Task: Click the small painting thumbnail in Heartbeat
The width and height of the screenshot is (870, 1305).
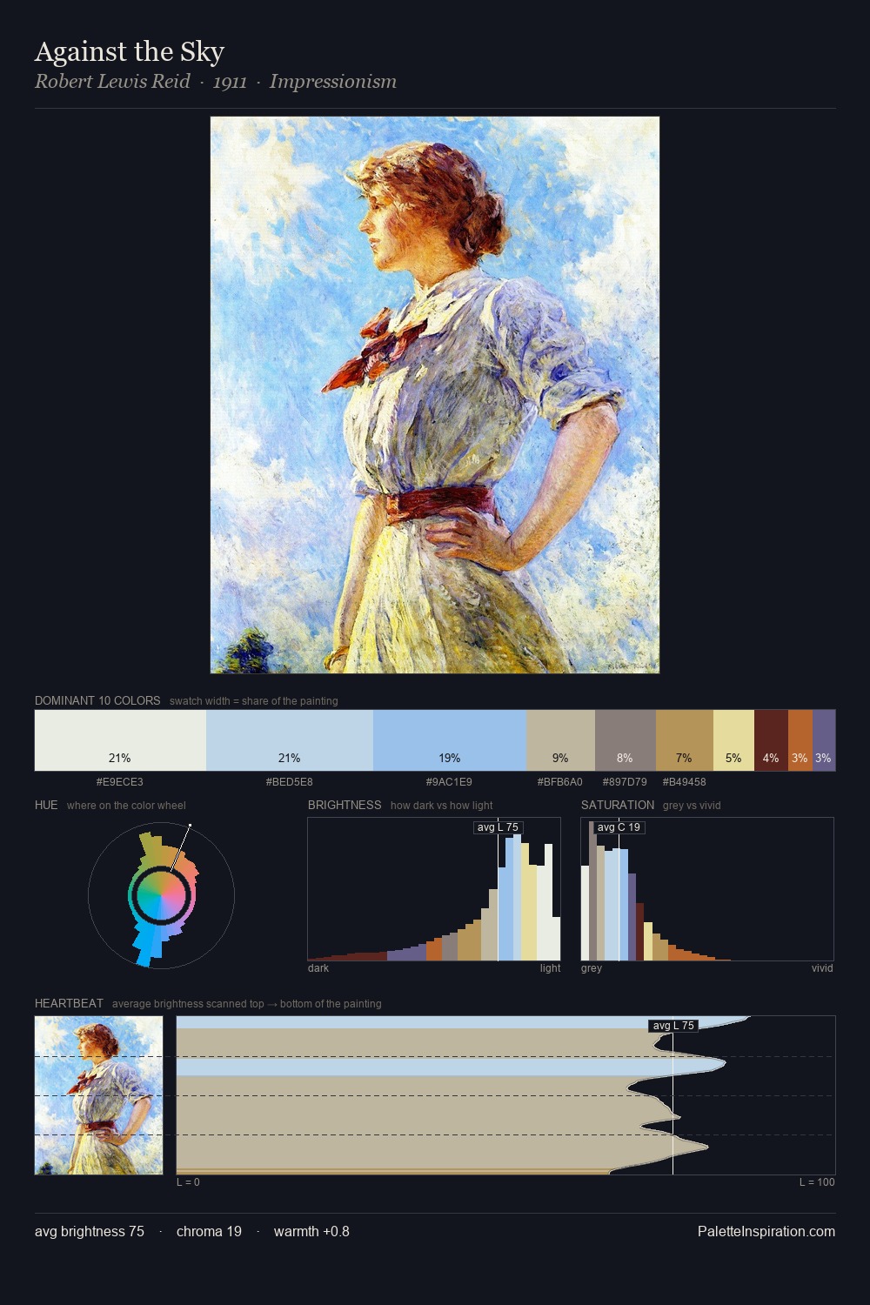Action: (99, 1095)
